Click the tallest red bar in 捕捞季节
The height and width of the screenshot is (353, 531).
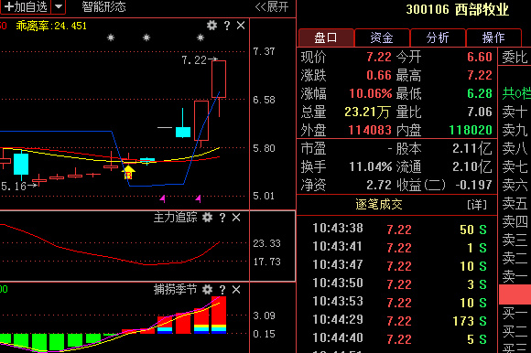pos(219,315)
